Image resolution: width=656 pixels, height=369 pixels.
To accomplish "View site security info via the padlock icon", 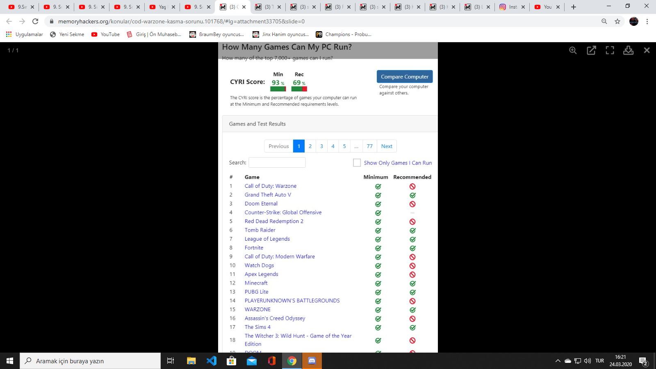I will pyautogui.click(x=51, y=21).
